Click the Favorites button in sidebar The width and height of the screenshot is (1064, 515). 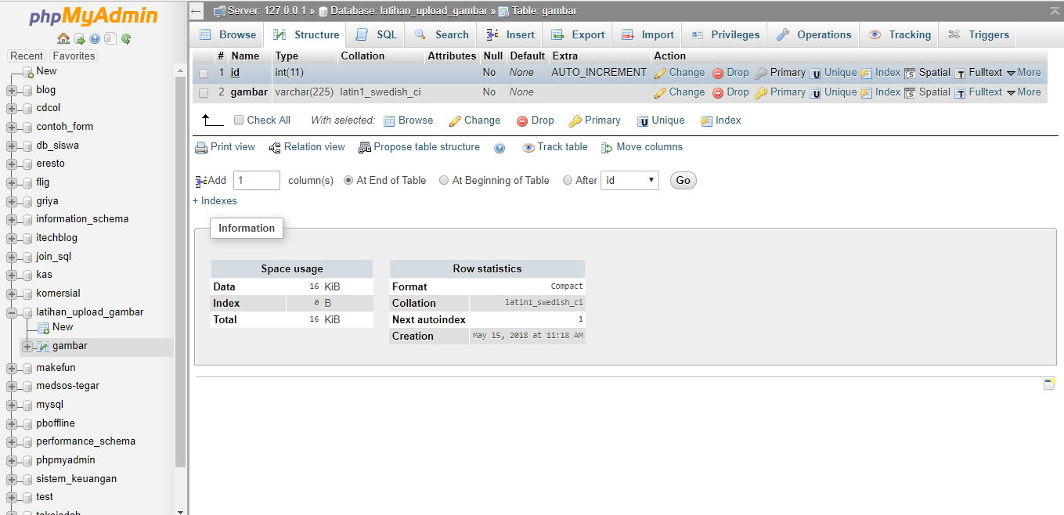[x=74, y=56]
